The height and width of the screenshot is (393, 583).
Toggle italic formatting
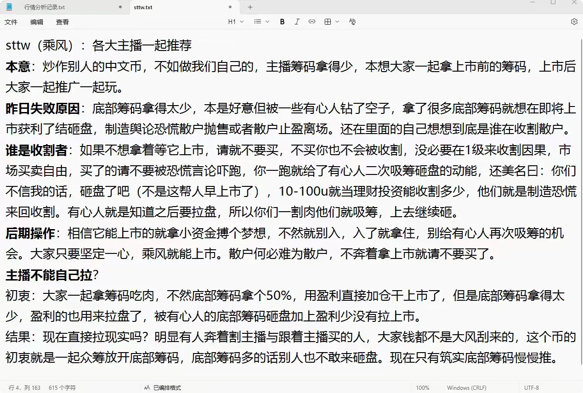[x=297, y=21]
